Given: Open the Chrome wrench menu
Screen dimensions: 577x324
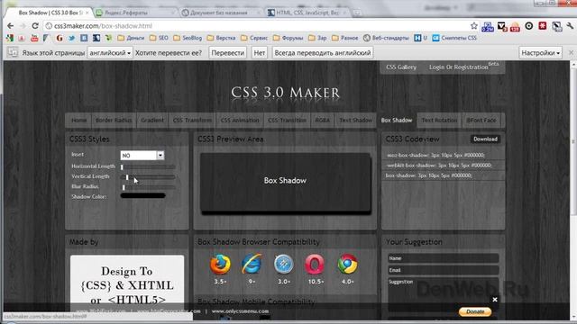Looking at the screenshot, I should coord(570,26).
